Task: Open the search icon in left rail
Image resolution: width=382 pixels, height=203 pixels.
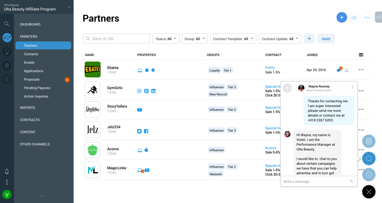Action: [x=7, y=24]
